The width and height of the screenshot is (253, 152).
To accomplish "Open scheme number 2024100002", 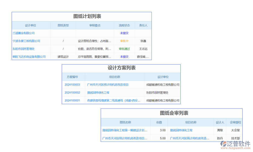I will point(72,93).
